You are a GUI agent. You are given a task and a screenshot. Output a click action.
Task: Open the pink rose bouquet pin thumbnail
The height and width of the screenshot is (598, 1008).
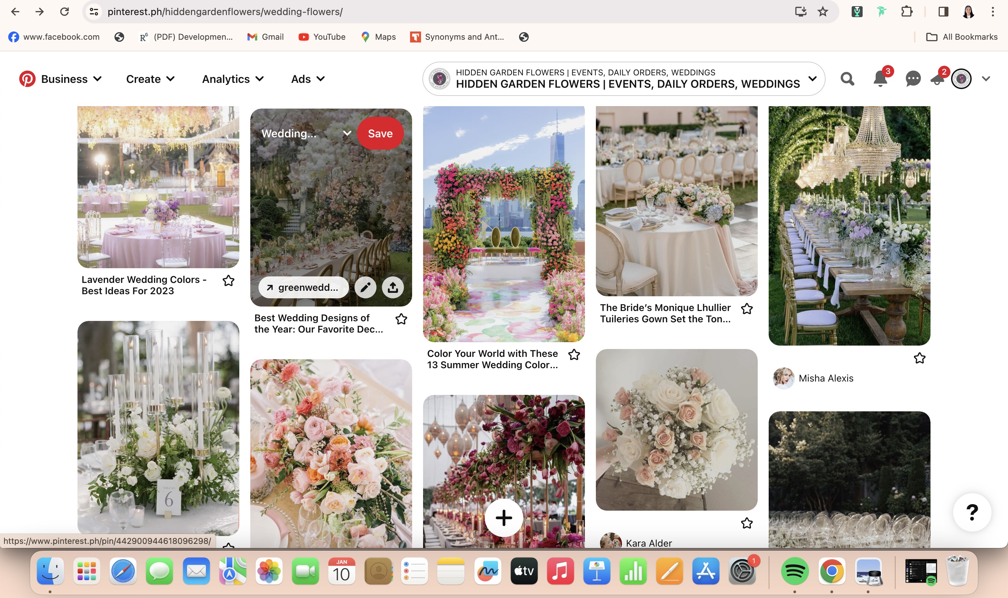[676, 429]
